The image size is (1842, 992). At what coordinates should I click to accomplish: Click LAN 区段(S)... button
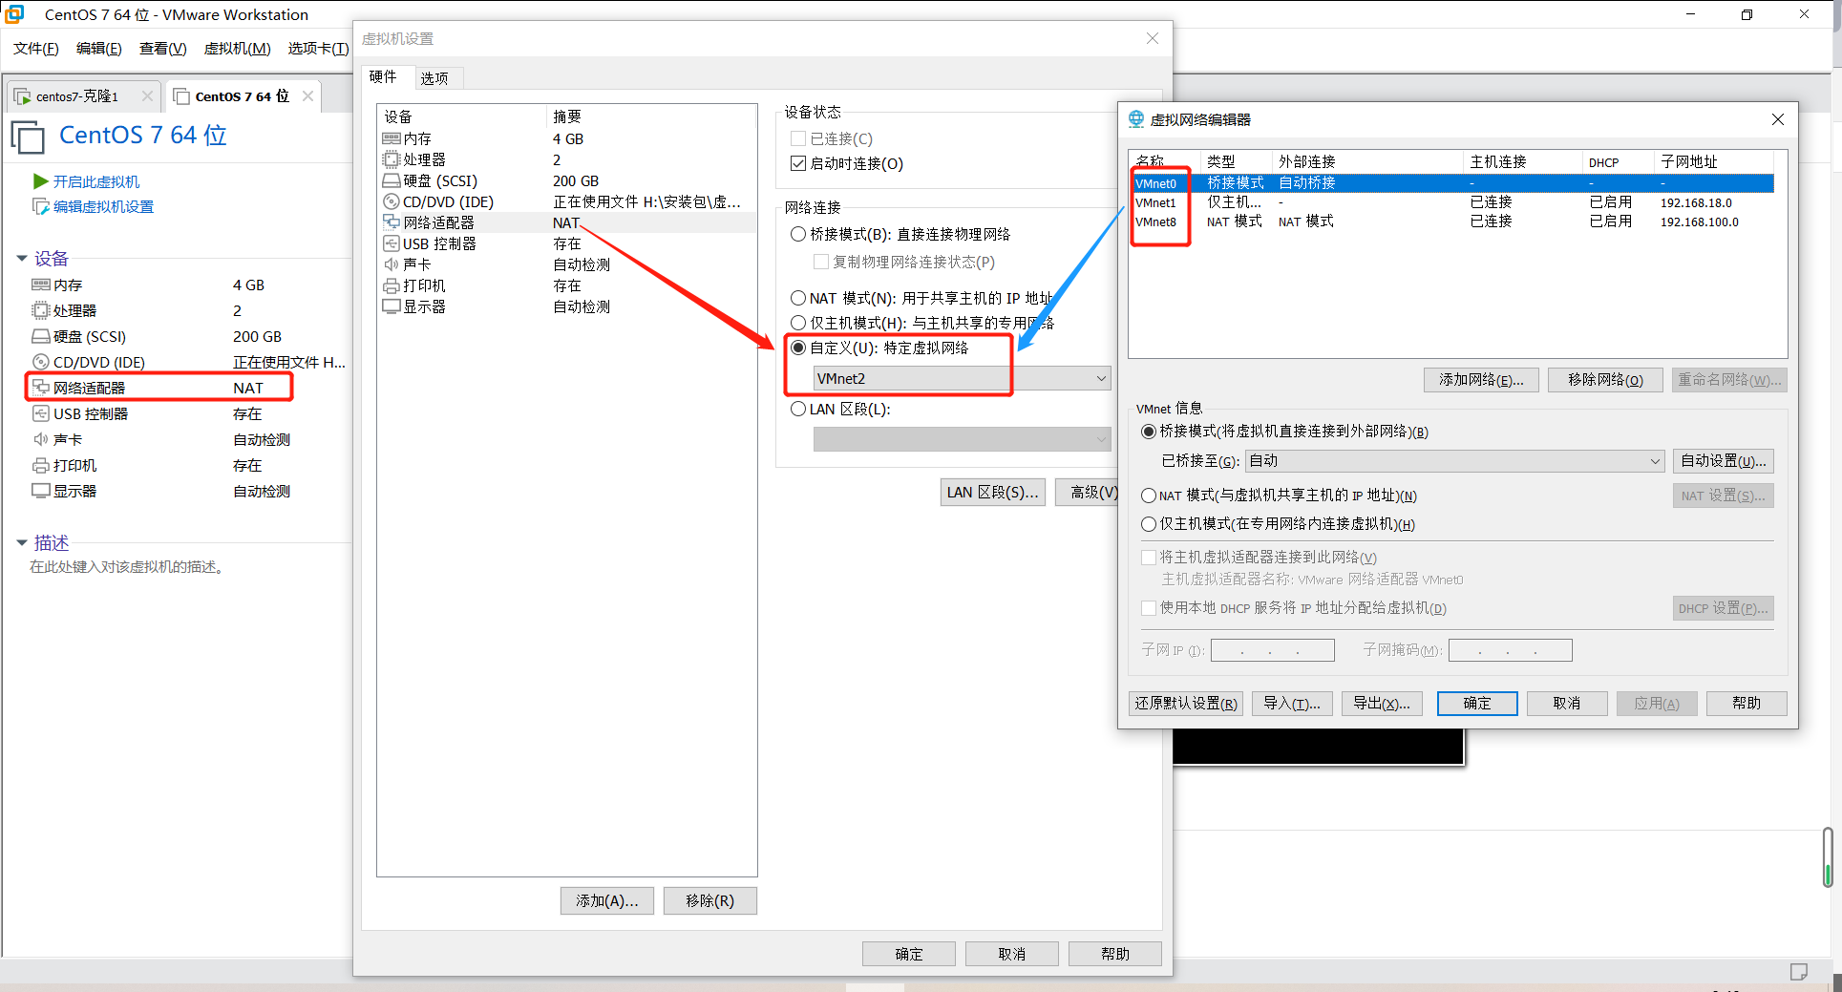point(993,493)
